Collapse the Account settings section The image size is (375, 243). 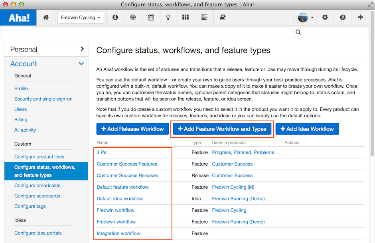click(46, 64)
